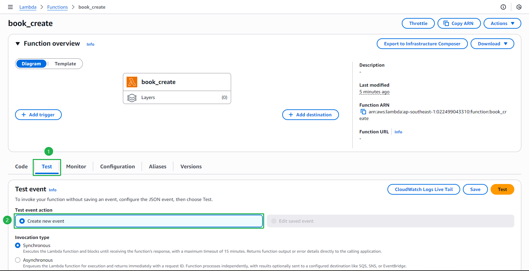This screenshot has width=529, height=271.
Task: Select the Edit saved event radio
Action: (274, 221)
